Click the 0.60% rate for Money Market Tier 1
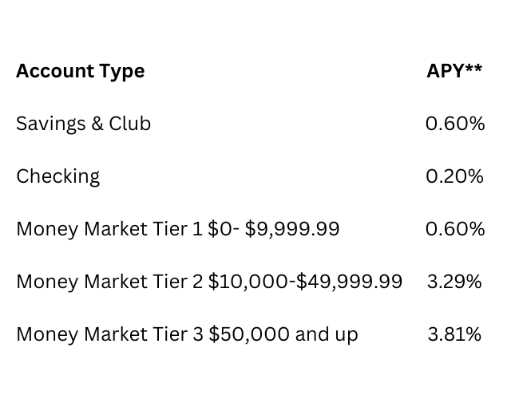519x399 pixels. (454, 229)
